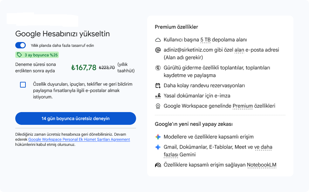Viewport: 309px width, 192px height.
Task: Click the '(yıllık taahhüt)' note
Action: [x=126, y=68]
